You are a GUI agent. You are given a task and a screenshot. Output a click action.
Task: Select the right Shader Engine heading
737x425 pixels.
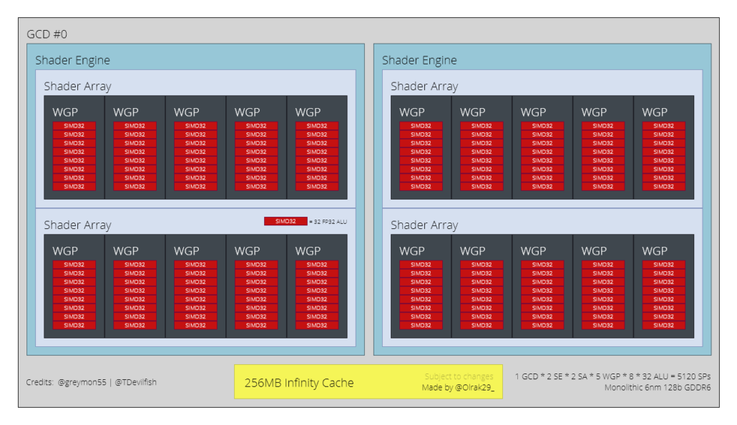click(419, 60)
